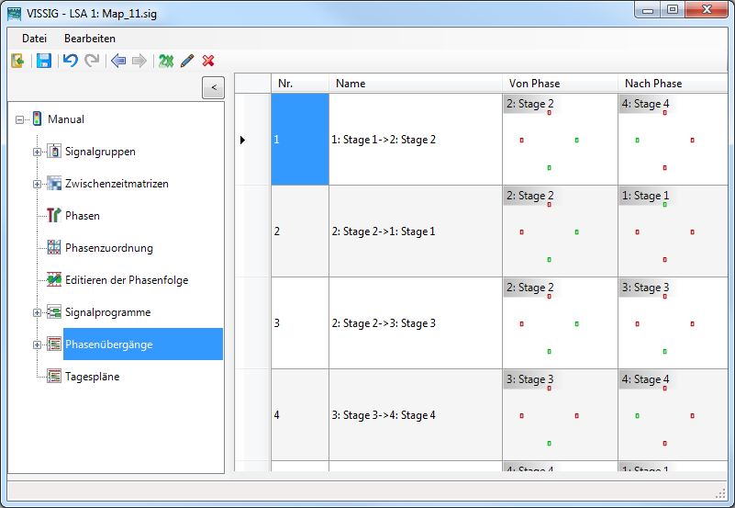Select row 3 number cell
Viewport: 735px width, 508px height.
[299, 323]
